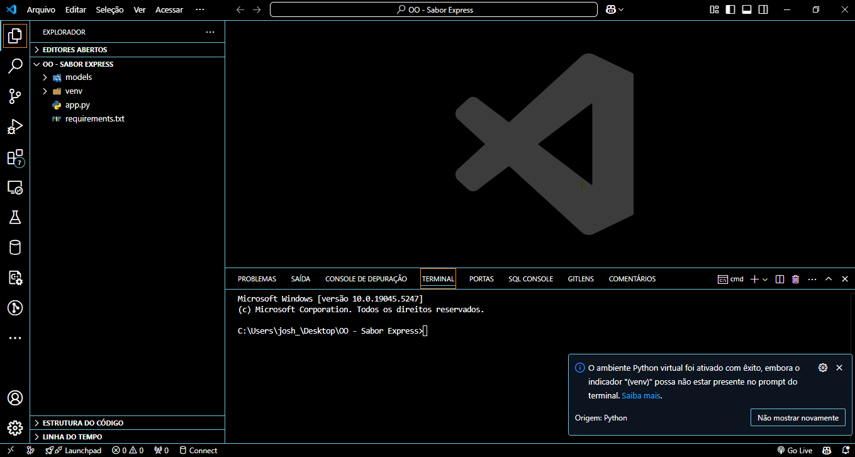Open the GitLens Inspect view icon
855x457 pixels.
(15, 308)
